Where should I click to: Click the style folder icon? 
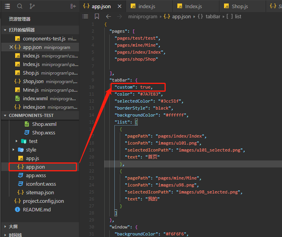tap(21, 150)
